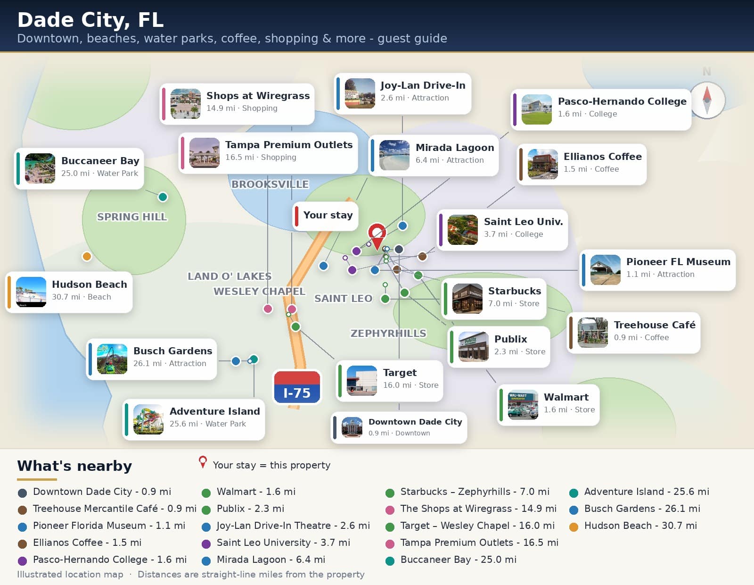Open the Treehouse Café card

[x=633, y=333]
